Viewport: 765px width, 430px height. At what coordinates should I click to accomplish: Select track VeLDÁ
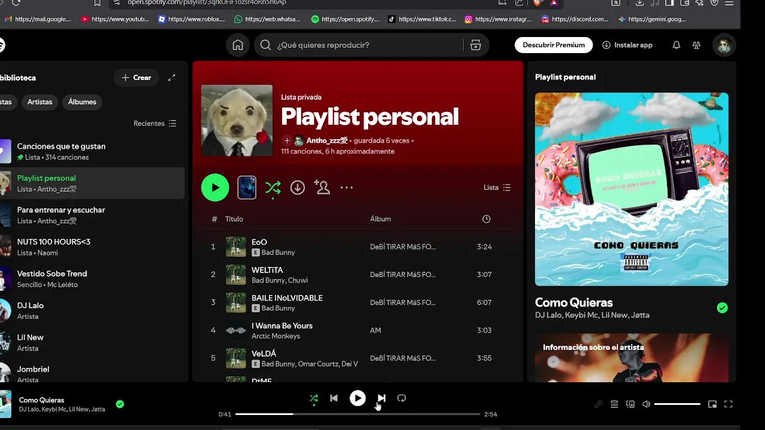pyautogui.click(x=358, y=358)
